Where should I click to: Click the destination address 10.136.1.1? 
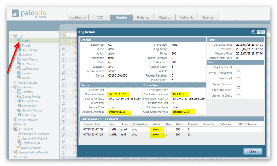(180, 94)
